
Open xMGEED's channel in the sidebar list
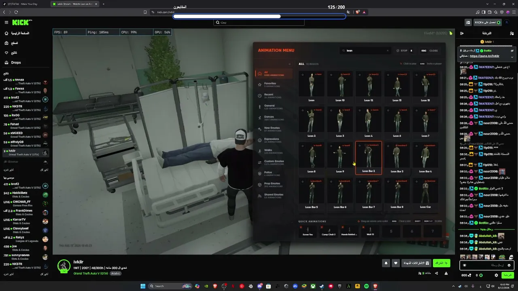click(x=25, y=135)
